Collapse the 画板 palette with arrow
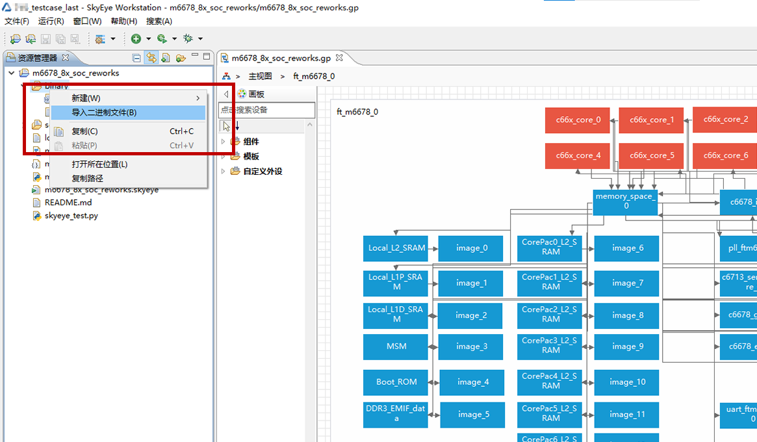 click(226, 94)
